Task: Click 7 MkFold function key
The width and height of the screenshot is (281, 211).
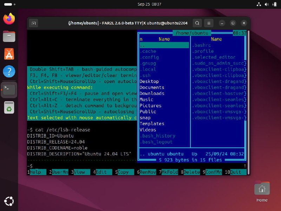Action: [x=169, y=172]
